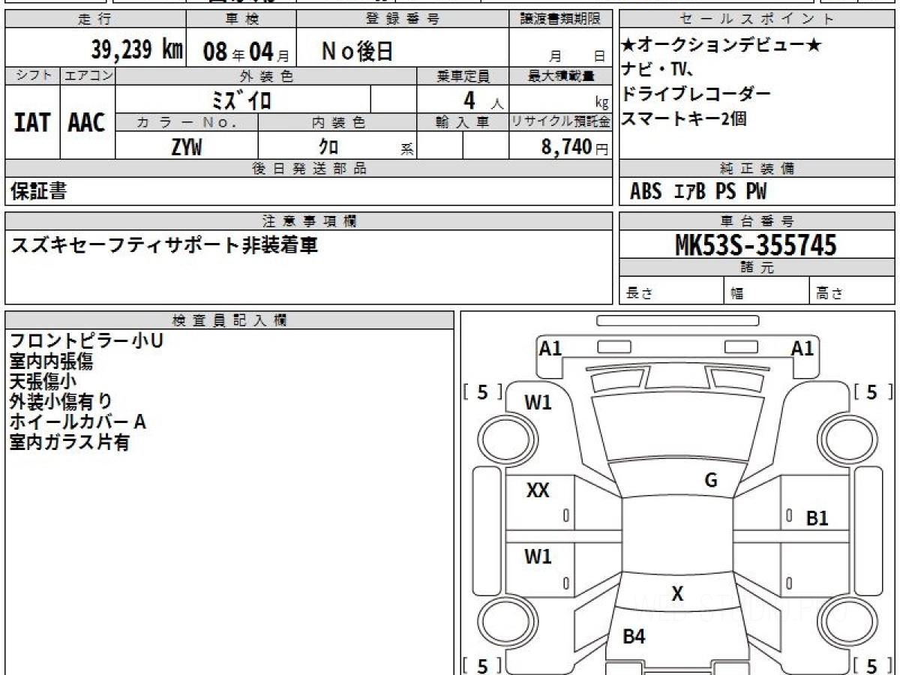Select inspector note 室内ガラス片有
Image resolution: width=900 pixels, height=675 pixels.
[x=70, y=442]
